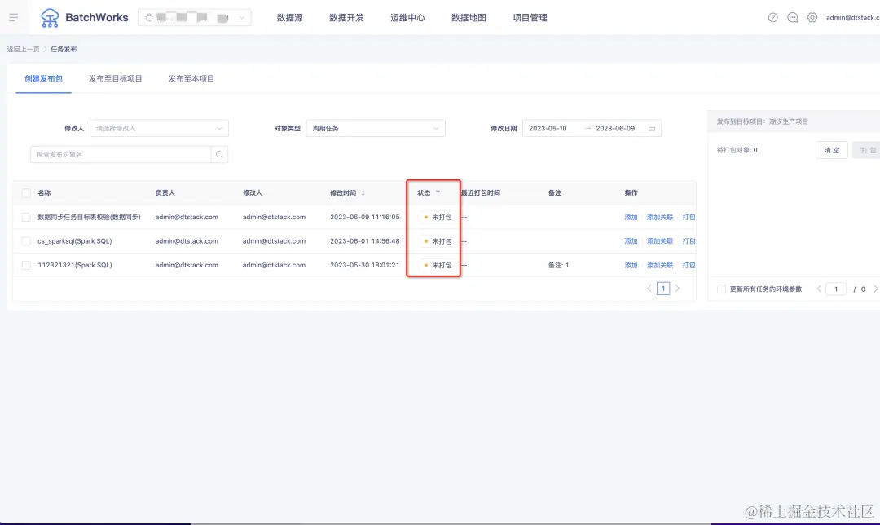The width and height of the screenshot is (880, 525).
Task: Click 112321321(Spark SQL) task name
Action: (75, 265)
